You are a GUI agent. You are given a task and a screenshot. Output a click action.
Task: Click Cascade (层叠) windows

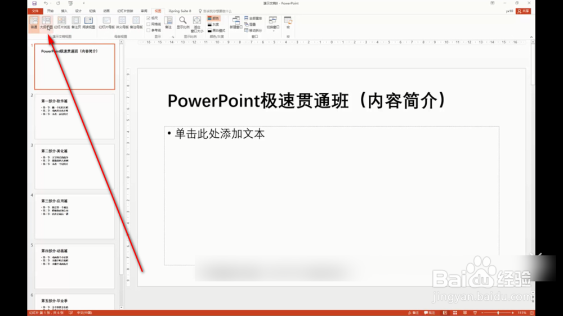point(251,24)
